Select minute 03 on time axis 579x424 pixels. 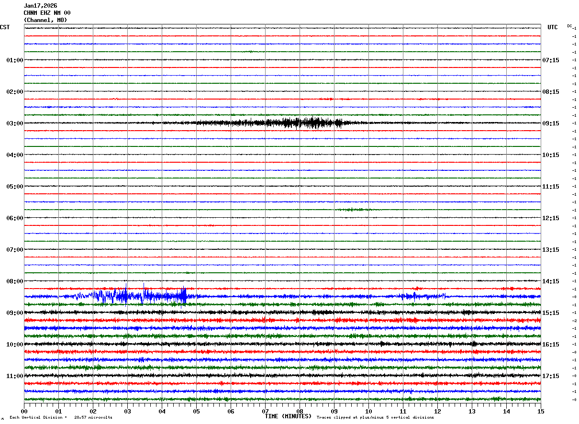(x=127, y=412)
